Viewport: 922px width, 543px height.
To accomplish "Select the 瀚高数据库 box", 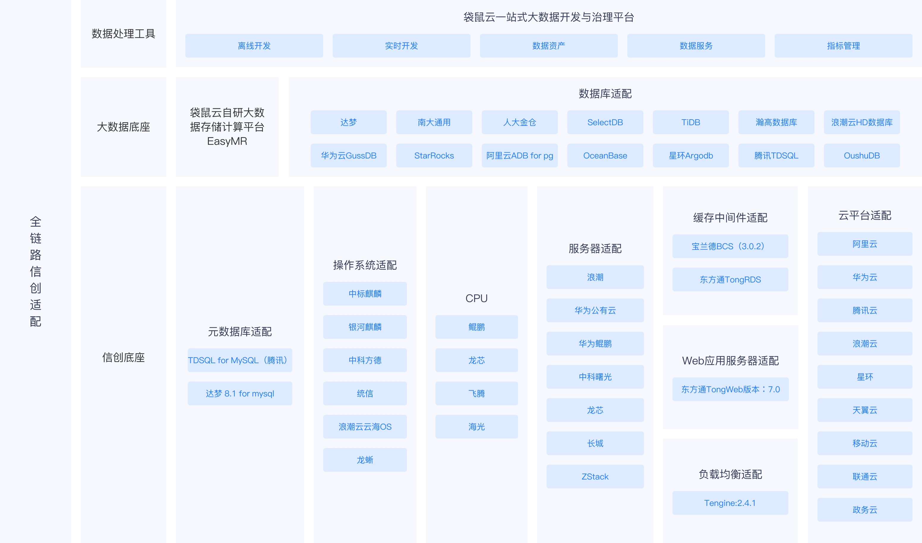I will [x=776, y=122].
